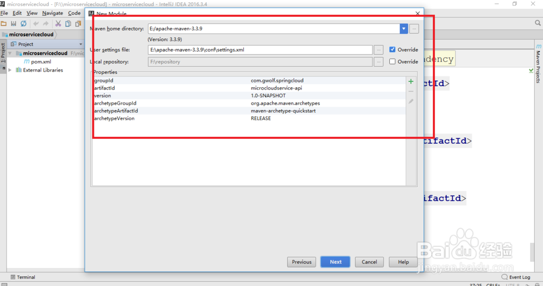Add a property with green plus
This screenshot has height=286, width=543.
(x=411, y=81)
